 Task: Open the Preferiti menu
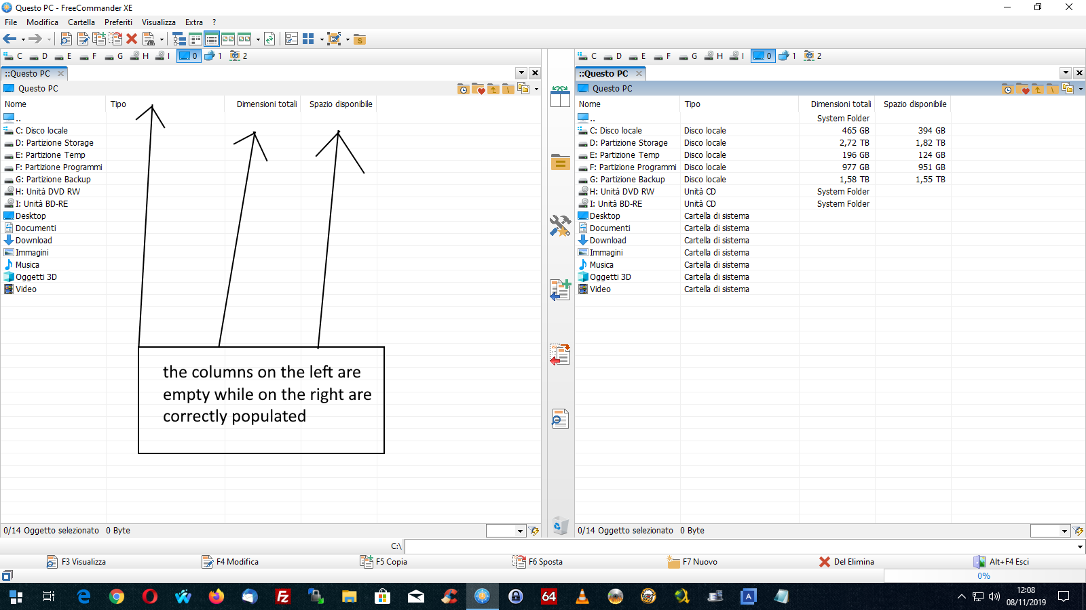point(118,22)
